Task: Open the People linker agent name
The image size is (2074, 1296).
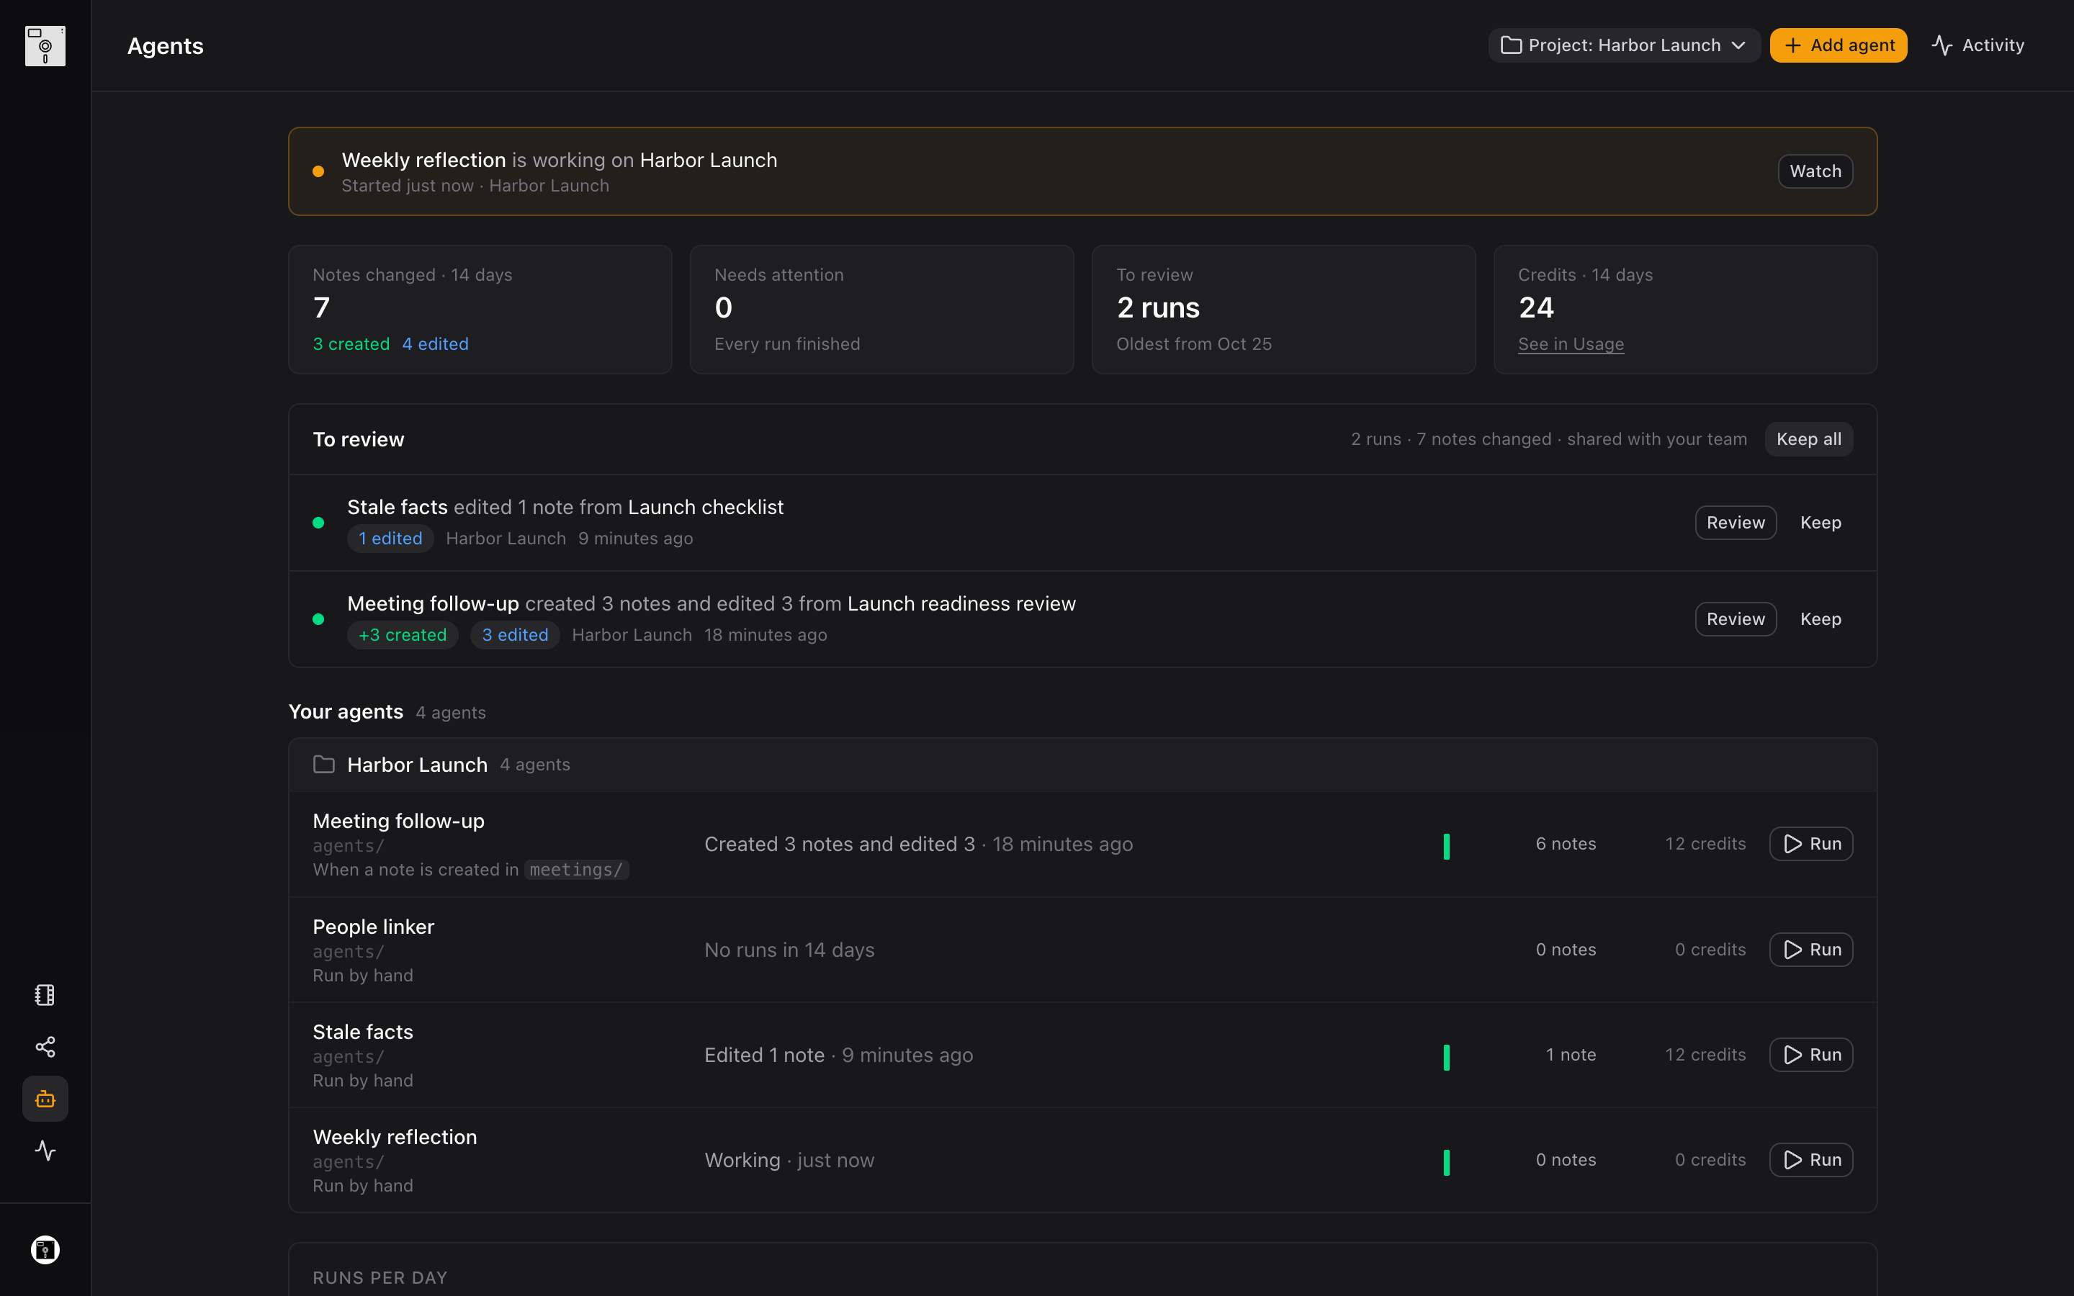Action: pyautogui.click(x=374, y=927)
